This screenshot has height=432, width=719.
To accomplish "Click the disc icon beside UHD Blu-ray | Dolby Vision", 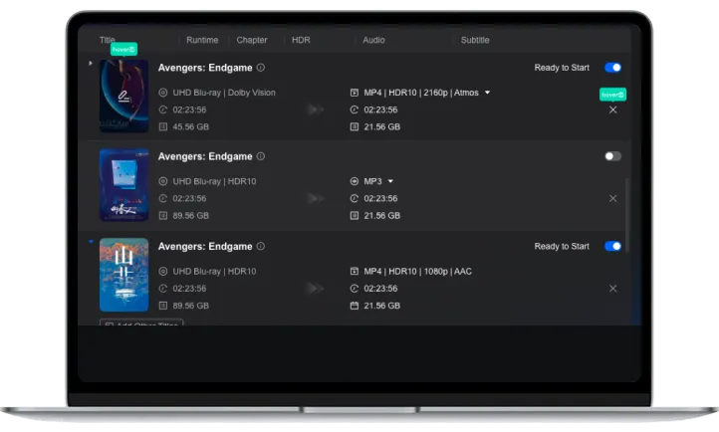I will tap(163, 93).
